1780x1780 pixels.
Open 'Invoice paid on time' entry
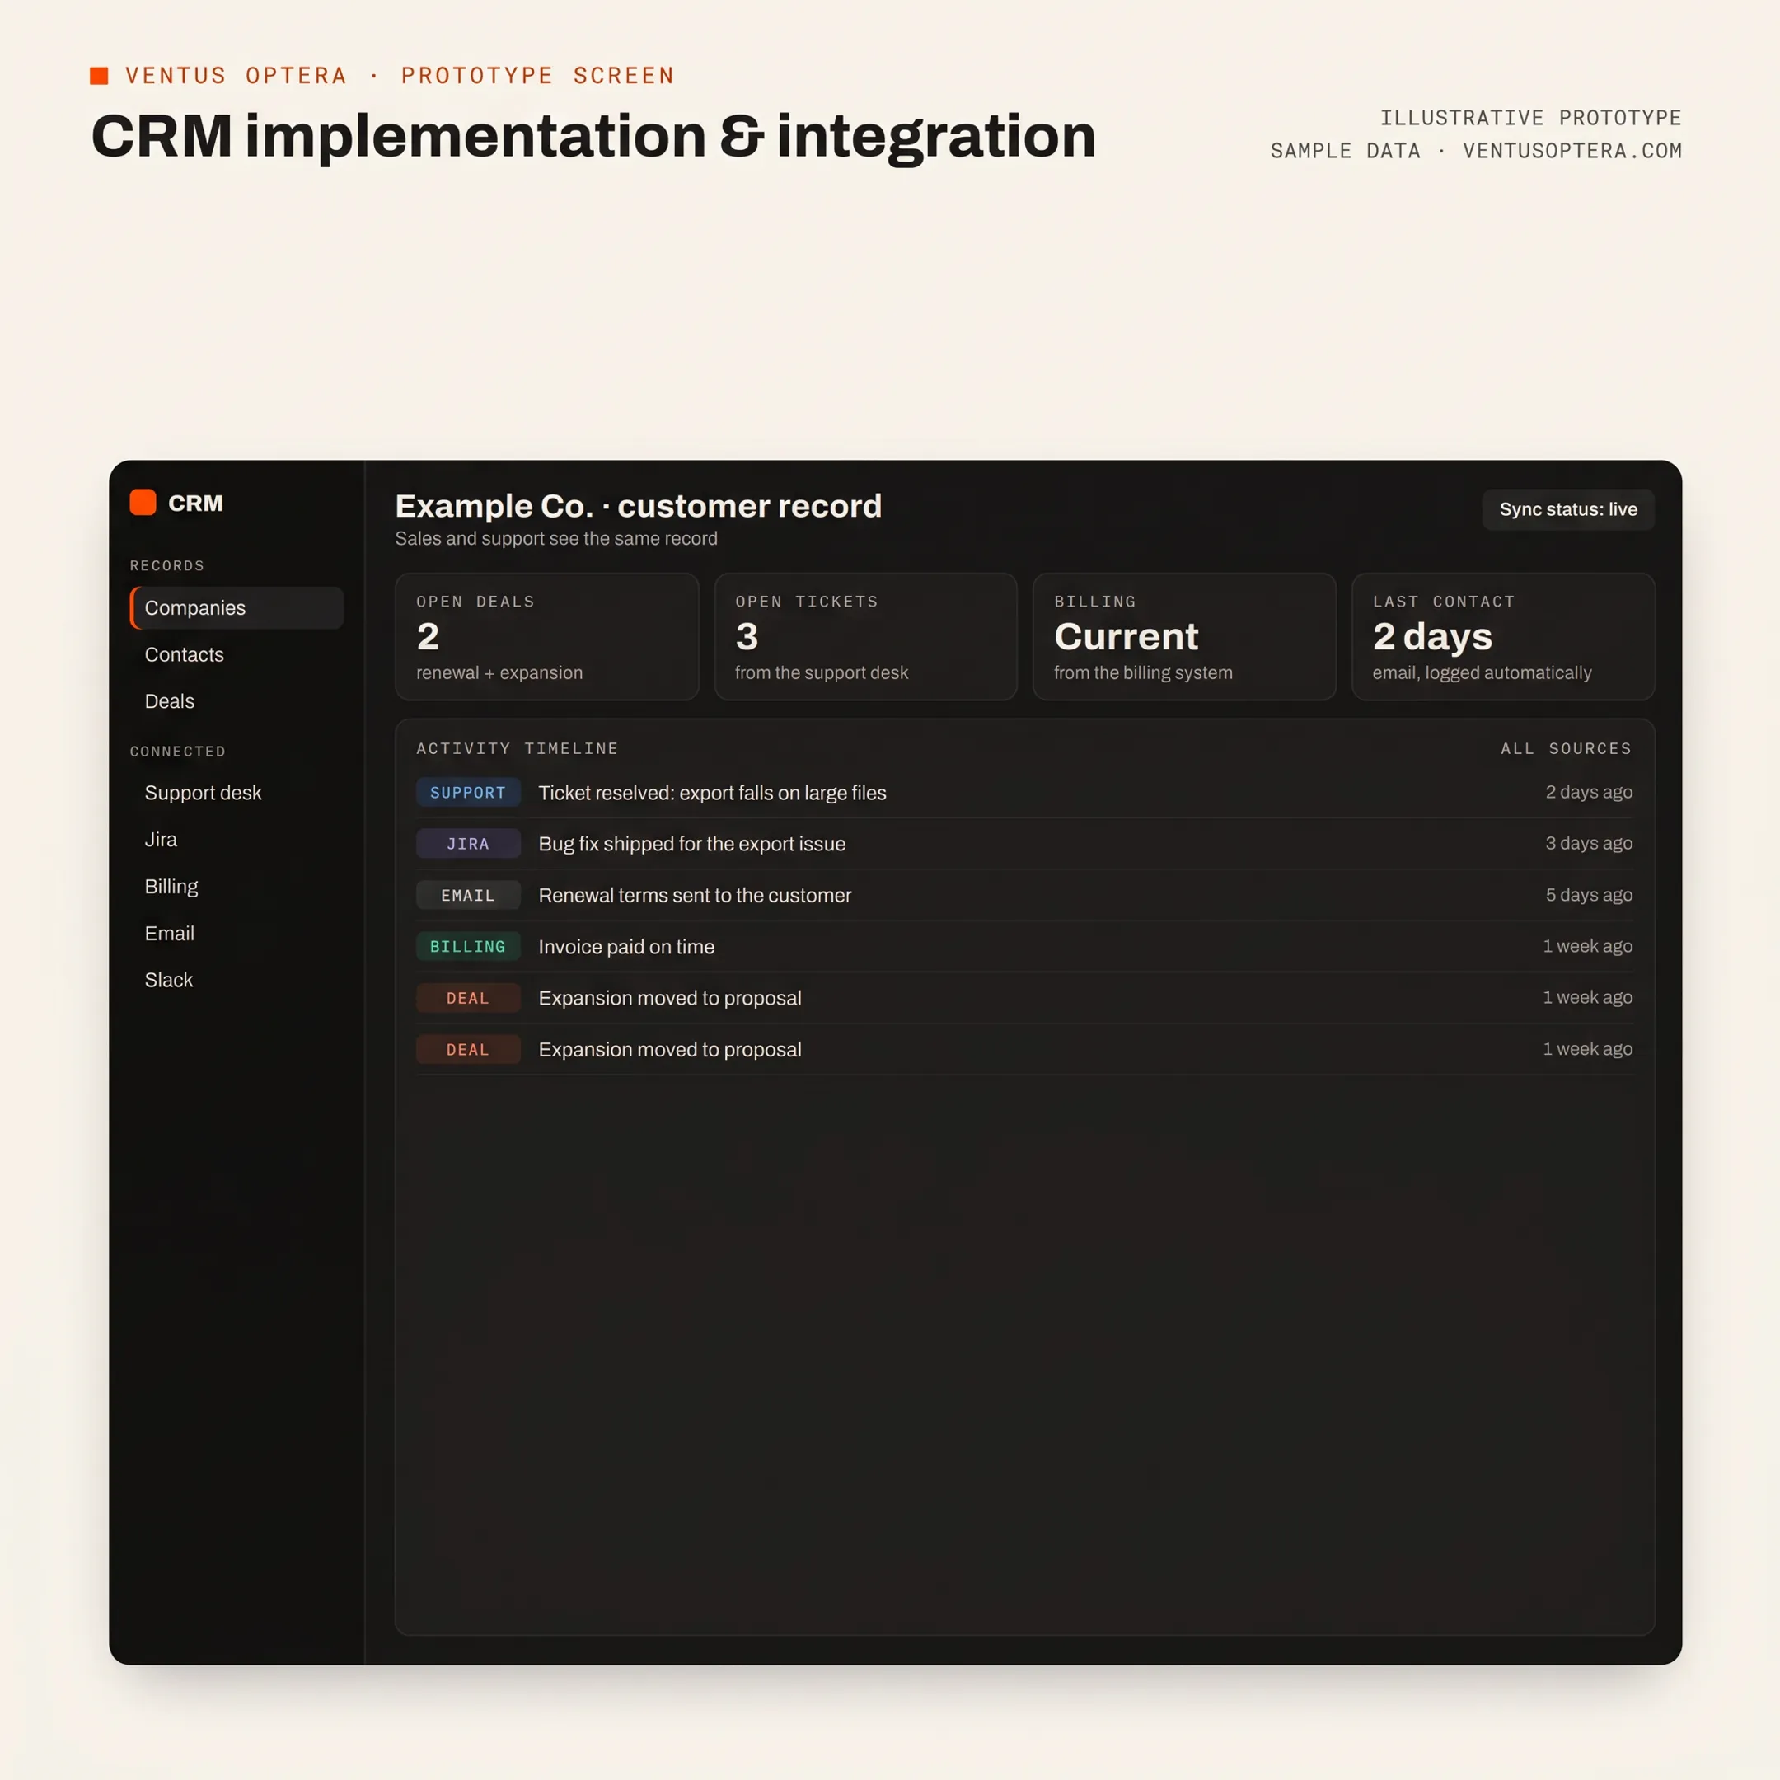pos(626,946)
